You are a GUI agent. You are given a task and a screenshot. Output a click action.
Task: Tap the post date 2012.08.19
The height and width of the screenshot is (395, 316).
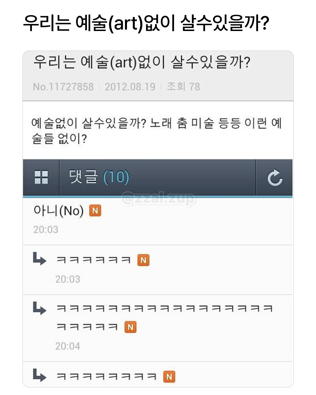130,87
